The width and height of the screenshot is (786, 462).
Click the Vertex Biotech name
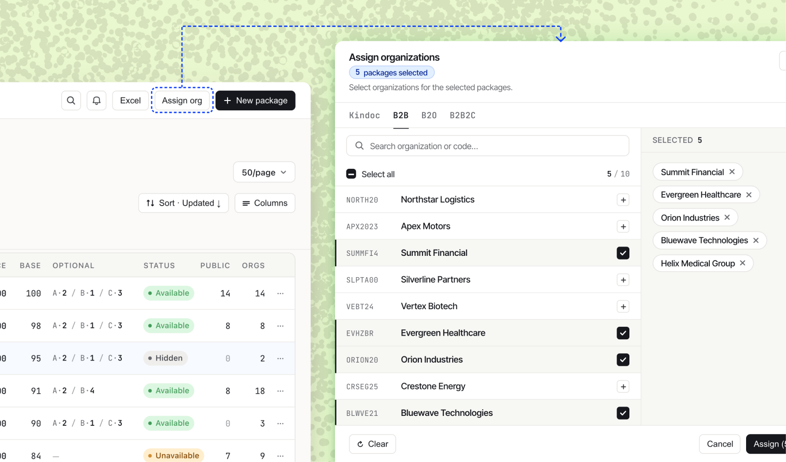[x=429, y=306]
